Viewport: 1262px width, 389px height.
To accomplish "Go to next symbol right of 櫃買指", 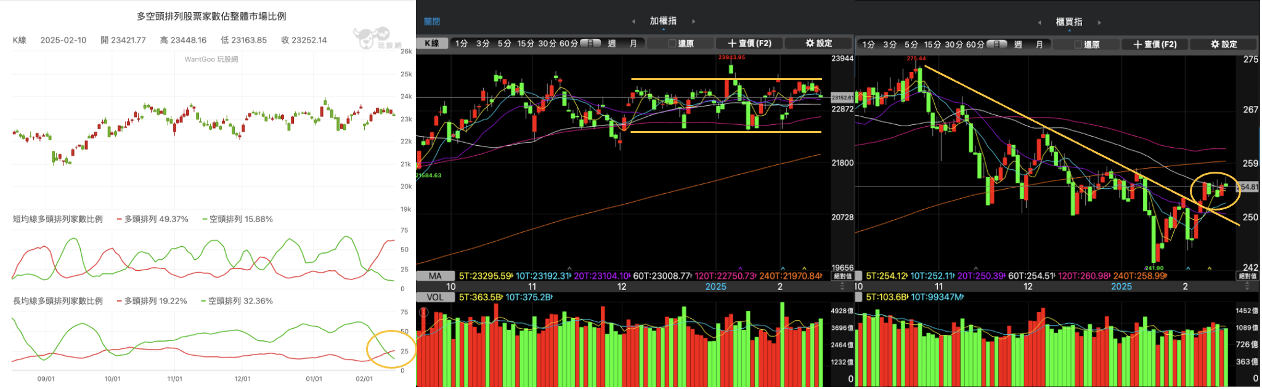I will click(1099, 23).
